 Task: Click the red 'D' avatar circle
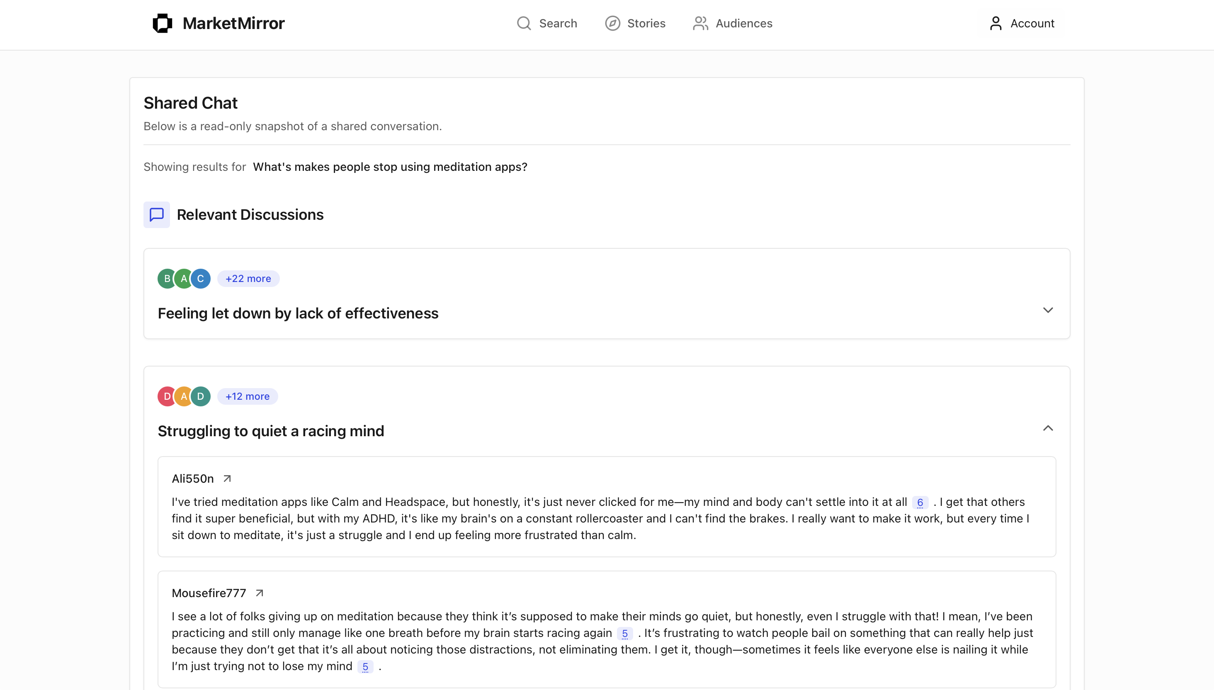tap(167, 396)
